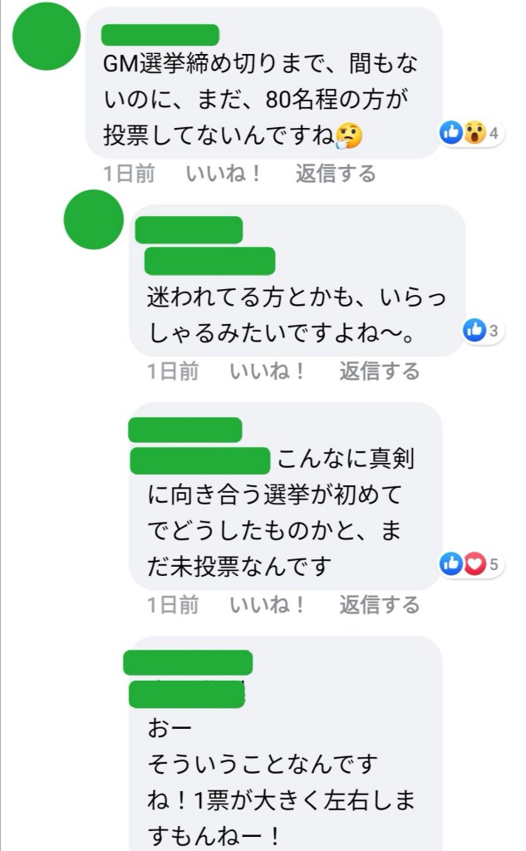Image resolution: width=526 pixels, height=851 pixels.
Task: Click the heart reaction icon on the 未投票 comment
Action: pyautogui.click(x=474, y=564)
